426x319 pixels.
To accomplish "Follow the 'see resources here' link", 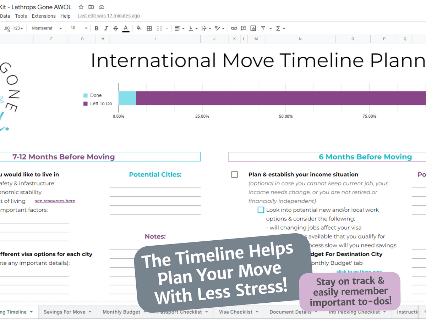I will tap(55, 201).
